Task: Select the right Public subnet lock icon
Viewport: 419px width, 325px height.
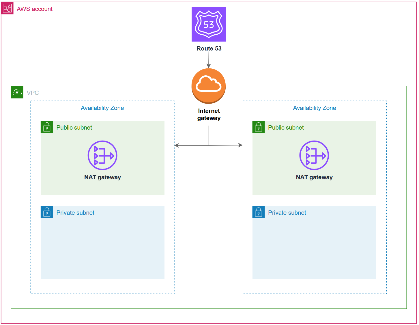Action: point(259,127)
